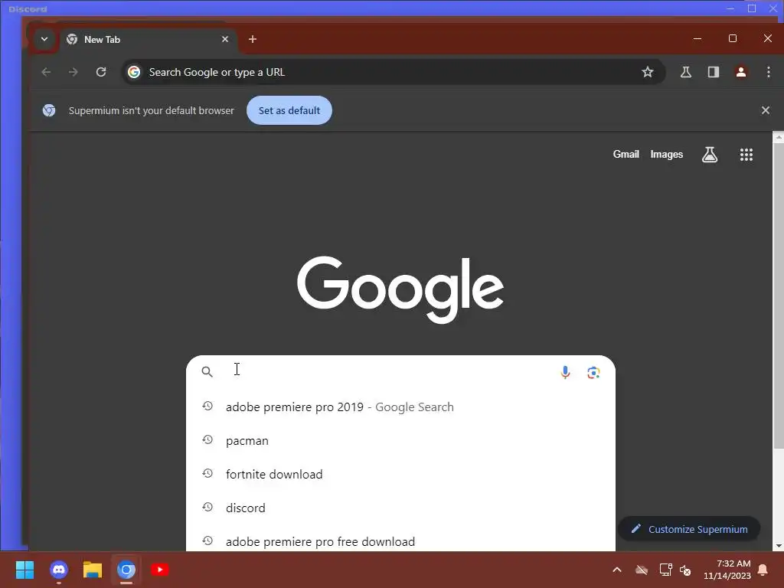Click the network display tray icon
The height and width of the screenshot is (588, 784).
point(665,570)
